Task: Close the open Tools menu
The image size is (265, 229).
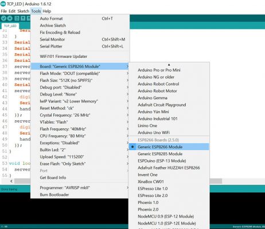Action: pos(36,11)
